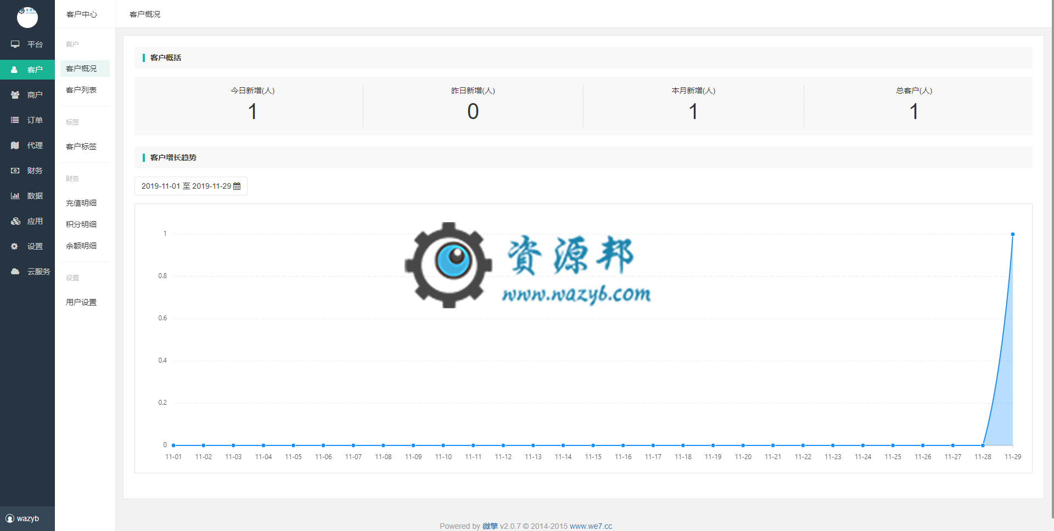
Task: Click the 总客户(人) statistic value
Action: (x=914, y=112)
